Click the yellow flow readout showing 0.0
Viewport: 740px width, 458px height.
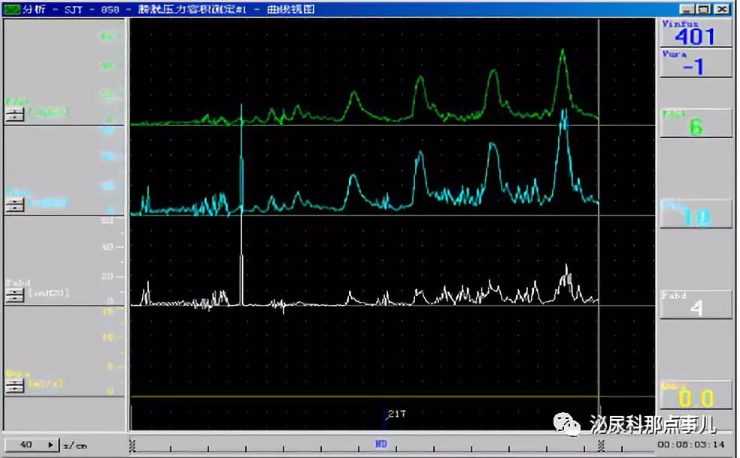coord(696,396)
